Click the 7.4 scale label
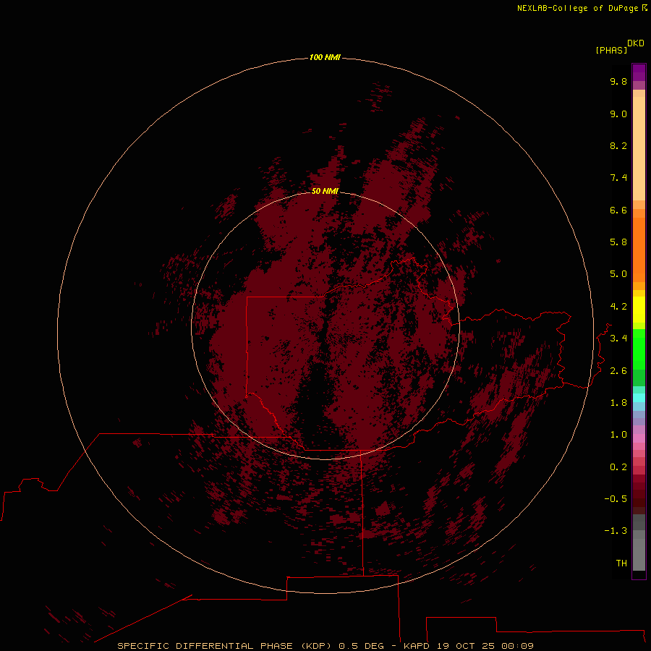The image size is (651, 651). click(x=618, y=178)
